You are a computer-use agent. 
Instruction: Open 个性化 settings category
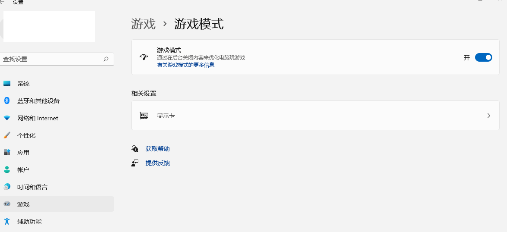coord(57,135)
